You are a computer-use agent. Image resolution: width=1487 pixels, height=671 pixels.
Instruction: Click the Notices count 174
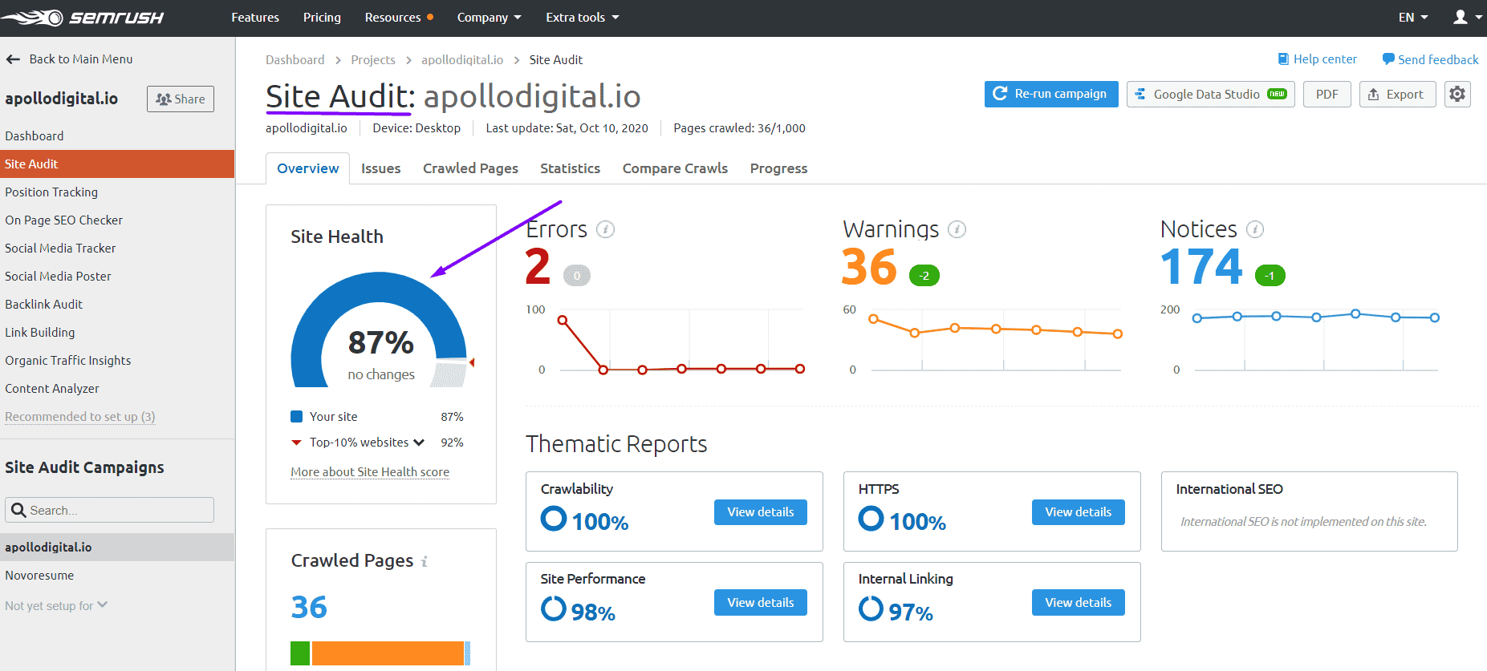(x=1201, y=267)
